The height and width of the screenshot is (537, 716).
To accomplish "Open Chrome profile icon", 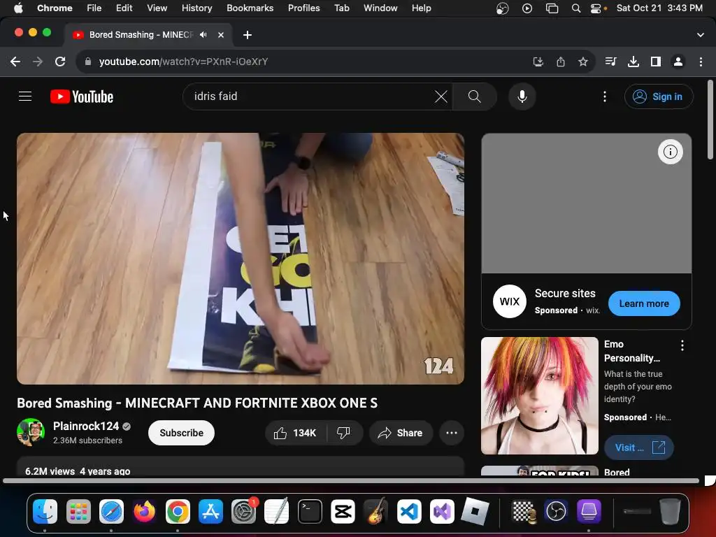I will [678, 62].
